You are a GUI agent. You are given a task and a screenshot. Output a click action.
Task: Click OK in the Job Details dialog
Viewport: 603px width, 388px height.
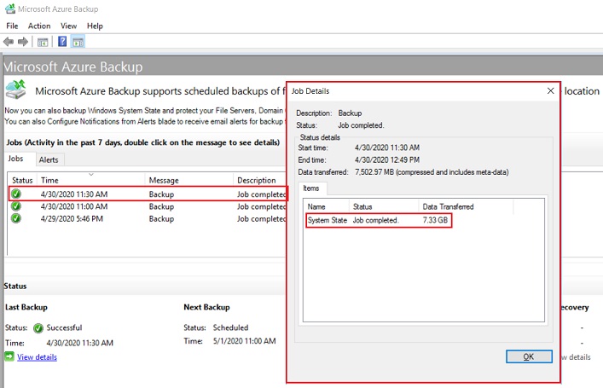(x=529, y=356)
